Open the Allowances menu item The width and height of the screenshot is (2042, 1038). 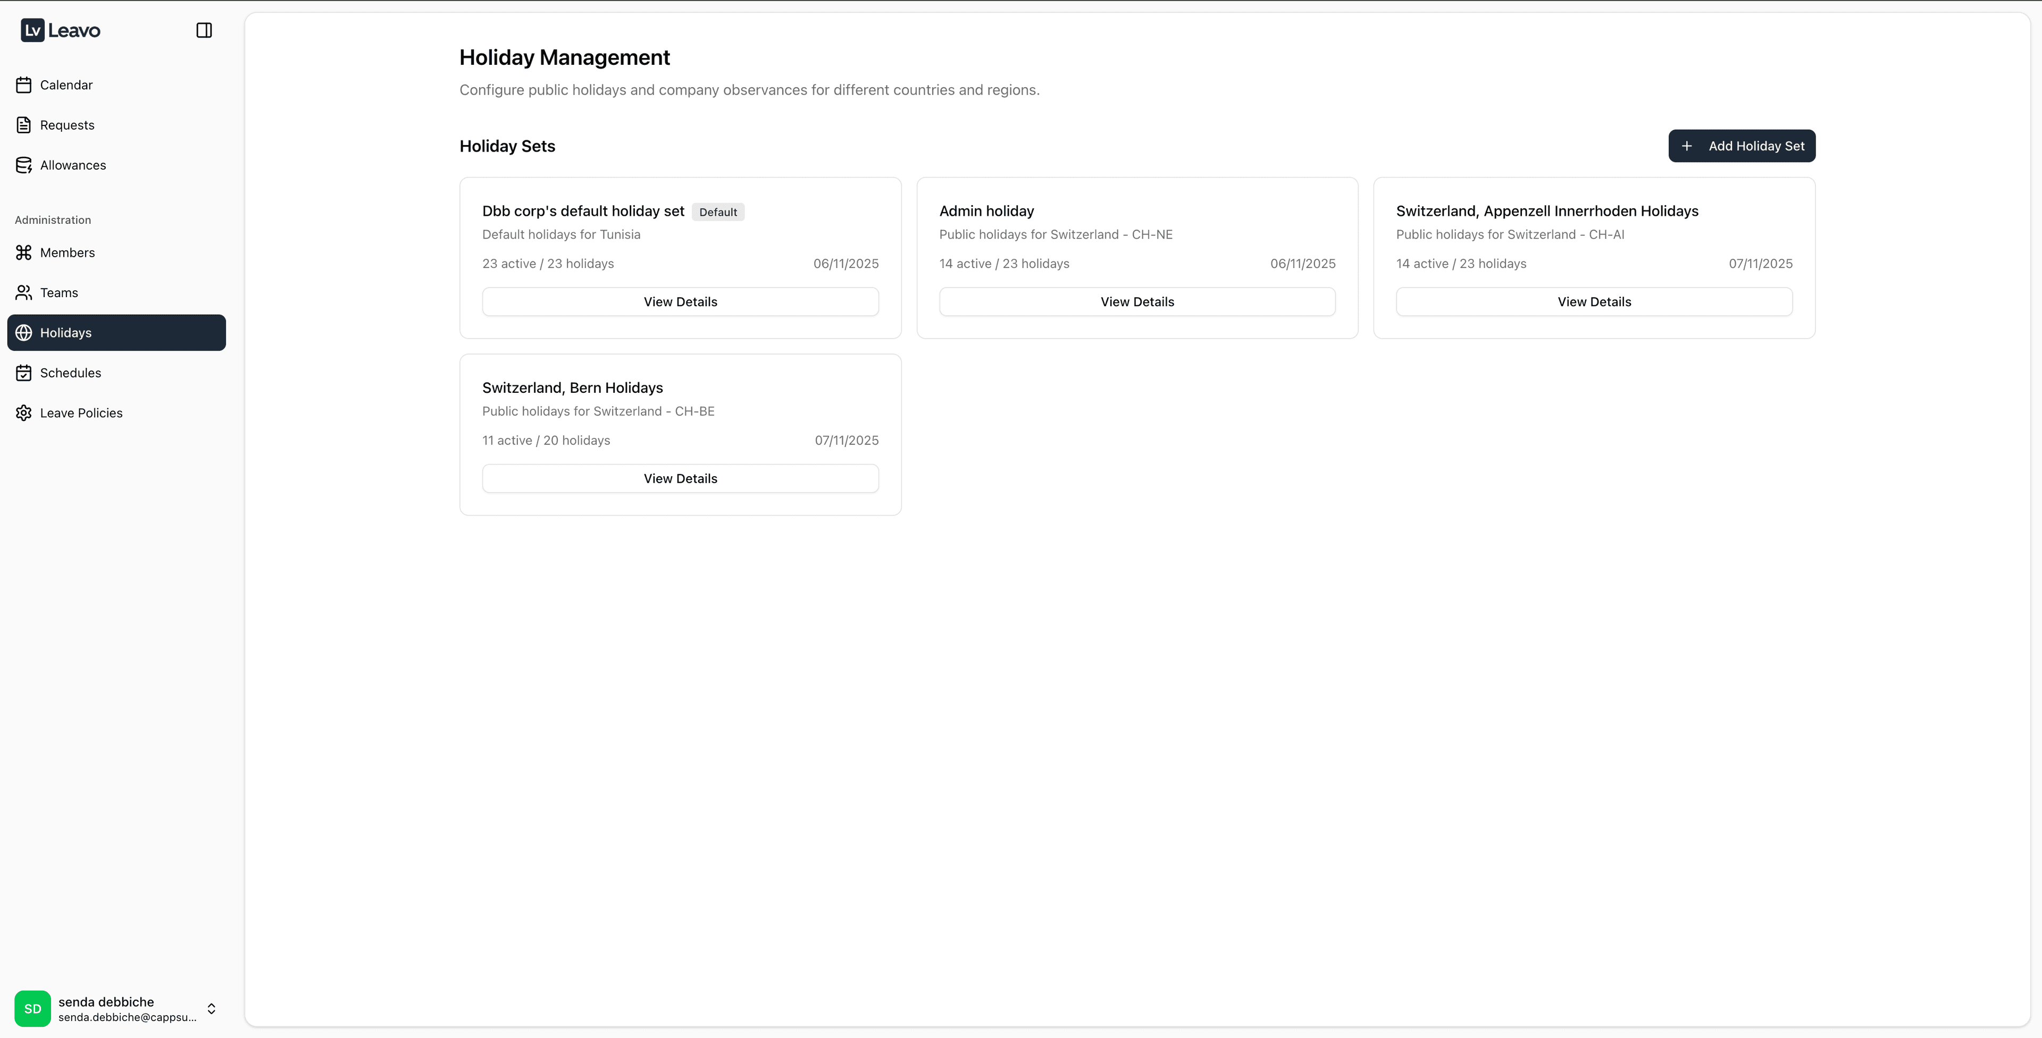coord(73,165)
